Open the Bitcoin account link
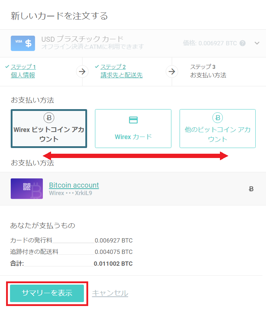 (74, 185)
